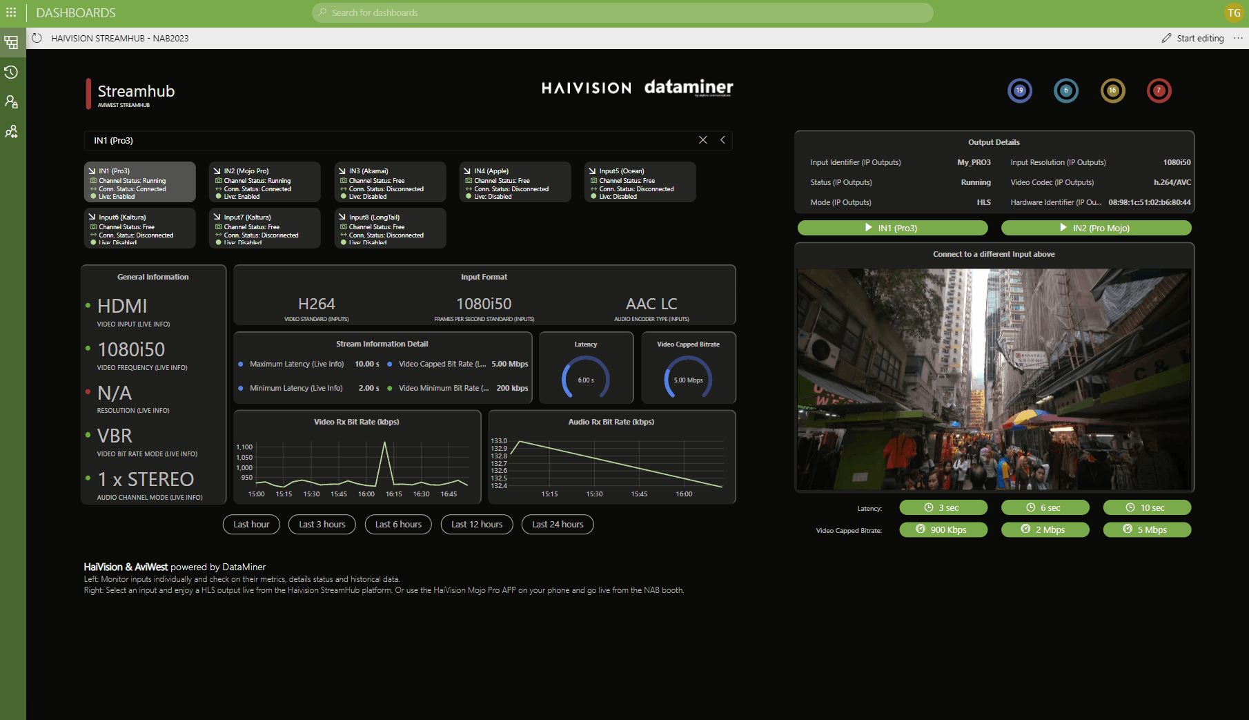
Task: Click the red alarm counter 7
Action: (x=1159, y=90)
